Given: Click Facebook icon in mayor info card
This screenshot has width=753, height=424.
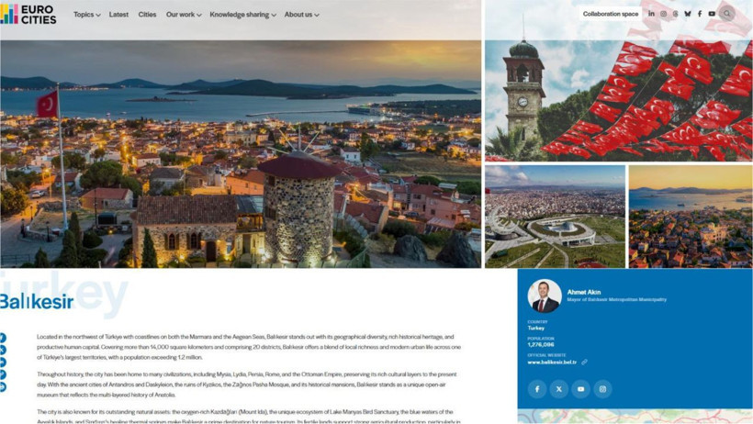Looking at the screenshot, I should pos(537,389).
